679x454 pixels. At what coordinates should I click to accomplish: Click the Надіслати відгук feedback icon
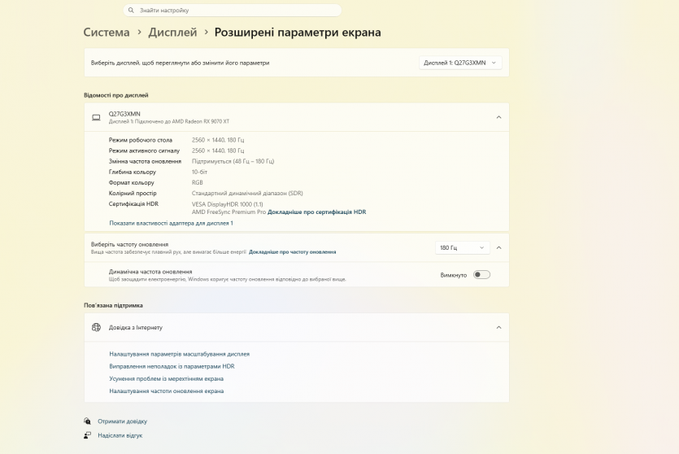pyautogui.click(x=88, y=435)
